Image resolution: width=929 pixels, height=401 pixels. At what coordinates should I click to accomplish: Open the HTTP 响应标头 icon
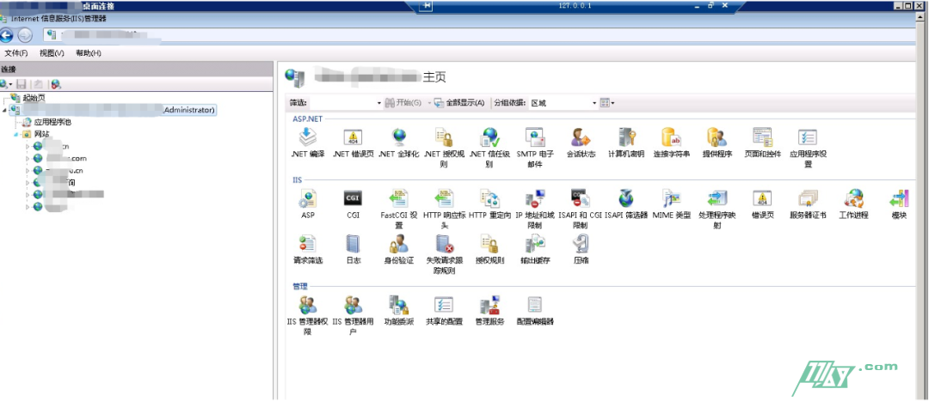[x=444, y=198]
